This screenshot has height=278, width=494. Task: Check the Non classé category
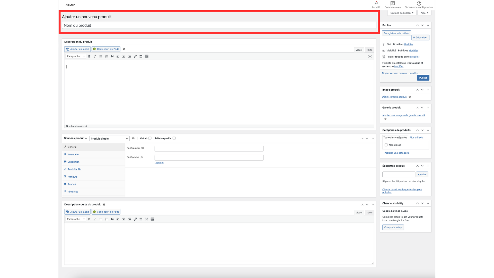tap(386, 145)
